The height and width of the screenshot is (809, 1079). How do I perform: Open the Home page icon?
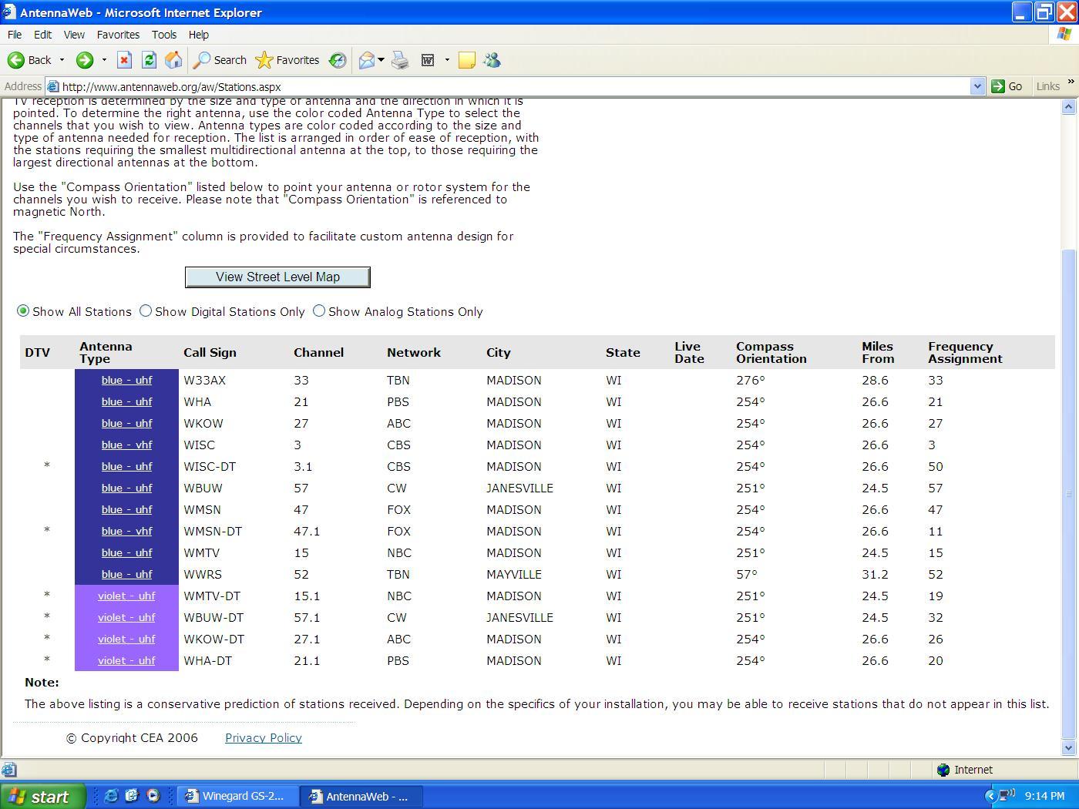pyautogui.click(x=173, y=60)
